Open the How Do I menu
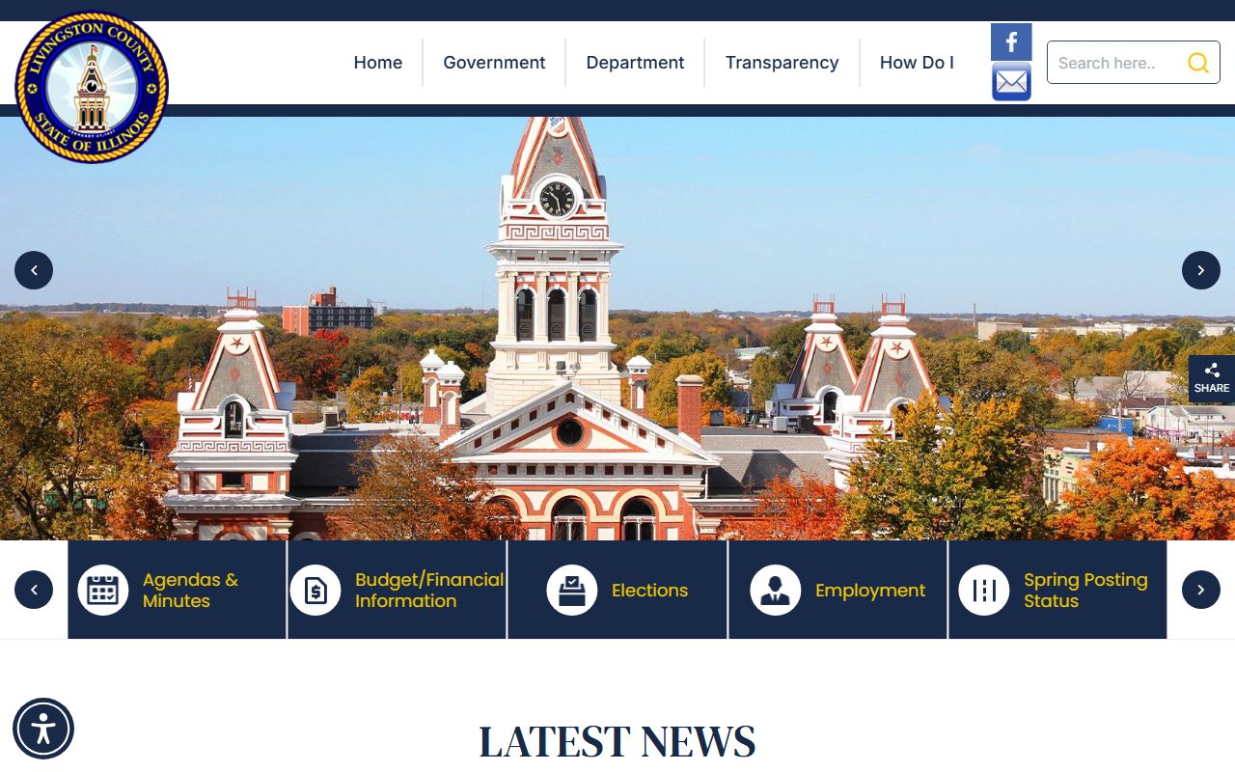 coord(917,63)
